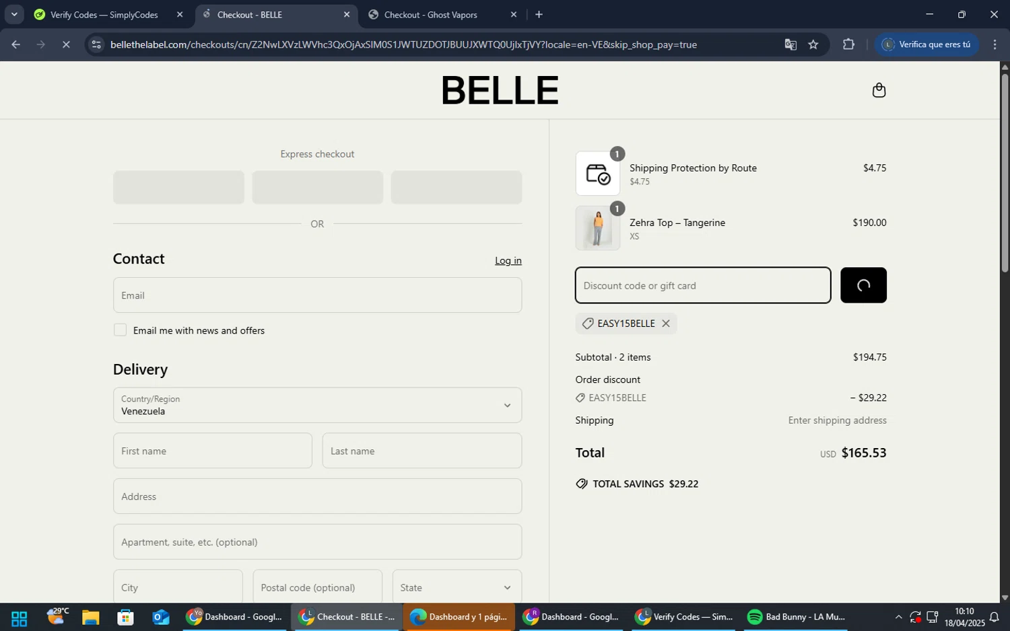Open a new browser tab
Image resolution: width=1010 pixels, height=631 pixels.
click(x=539, y=15)
